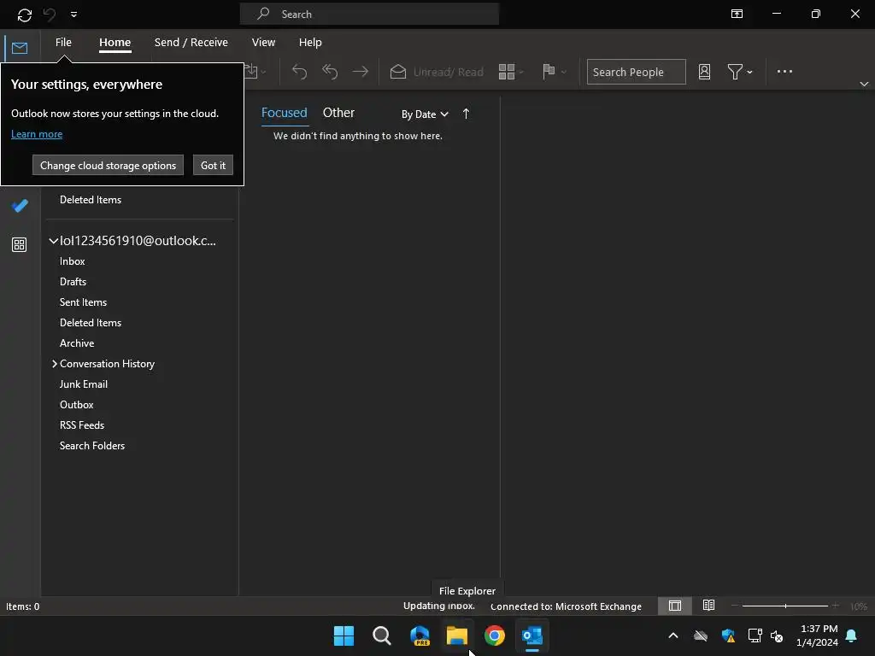
Task: Click Connected to: Microsoft Exchange status
Action: 566,606
